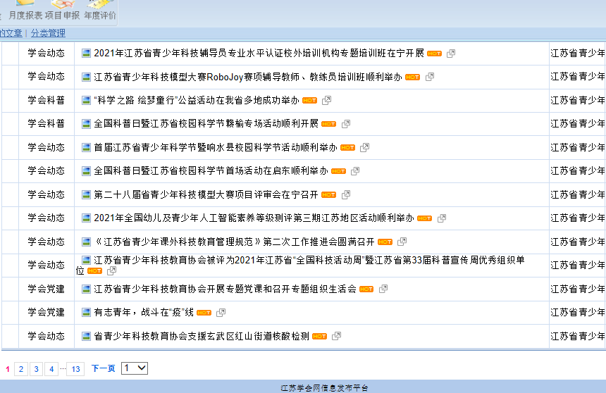Click HOT badge on 人工智能素养等级测评 article
This screenshot has height=393, width=606.
tap(424, 218)
